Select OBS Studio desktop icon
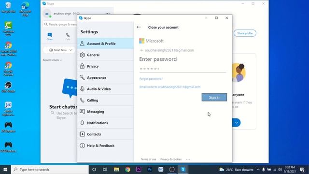309x174 pixels. [8, 87]
